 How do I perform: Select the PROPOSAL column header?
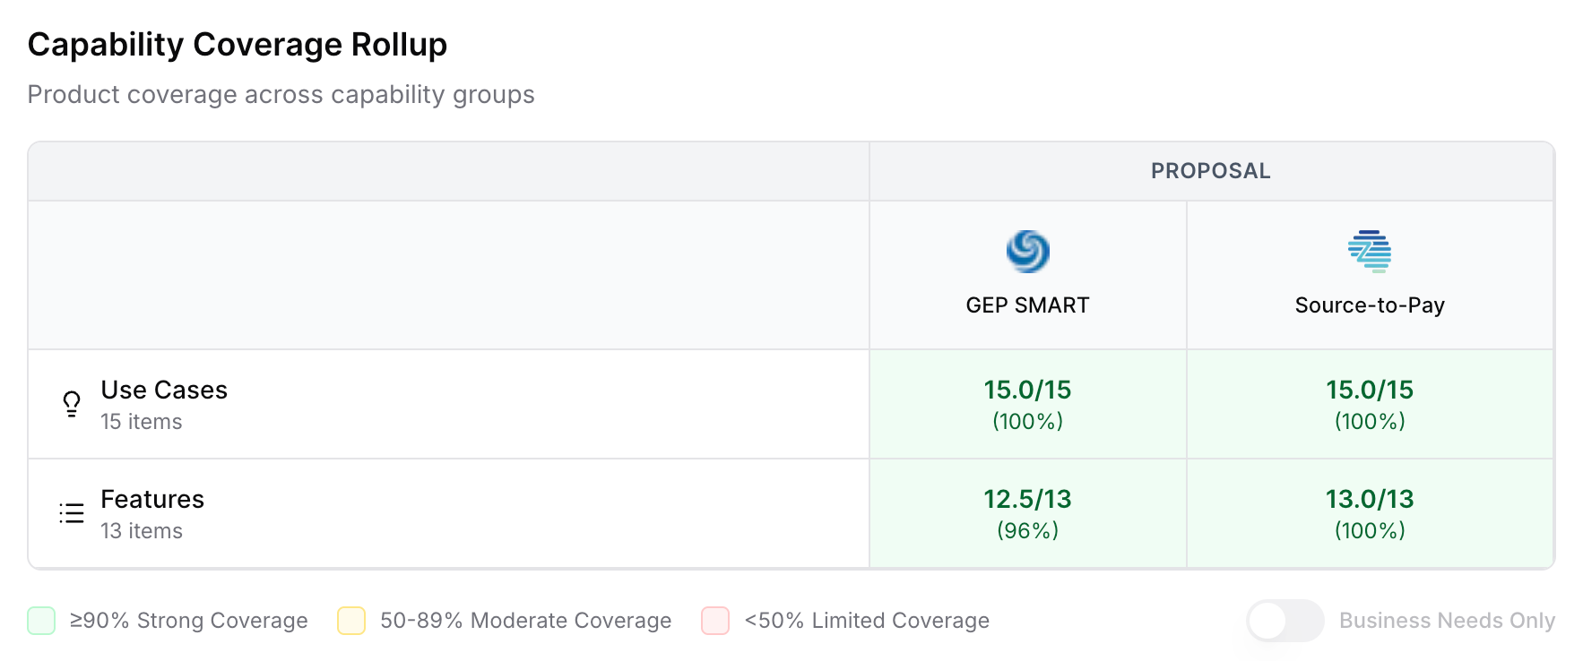click(x=1210, y=171)
